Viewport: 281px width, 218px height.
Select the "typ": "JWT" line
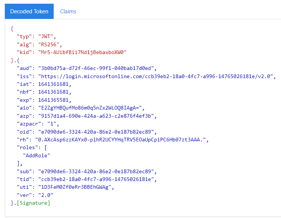point(36,37)
